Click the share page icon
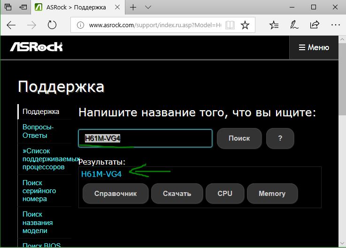The width and height of the screenshot is (346, 248). click(x=315, y=24)
